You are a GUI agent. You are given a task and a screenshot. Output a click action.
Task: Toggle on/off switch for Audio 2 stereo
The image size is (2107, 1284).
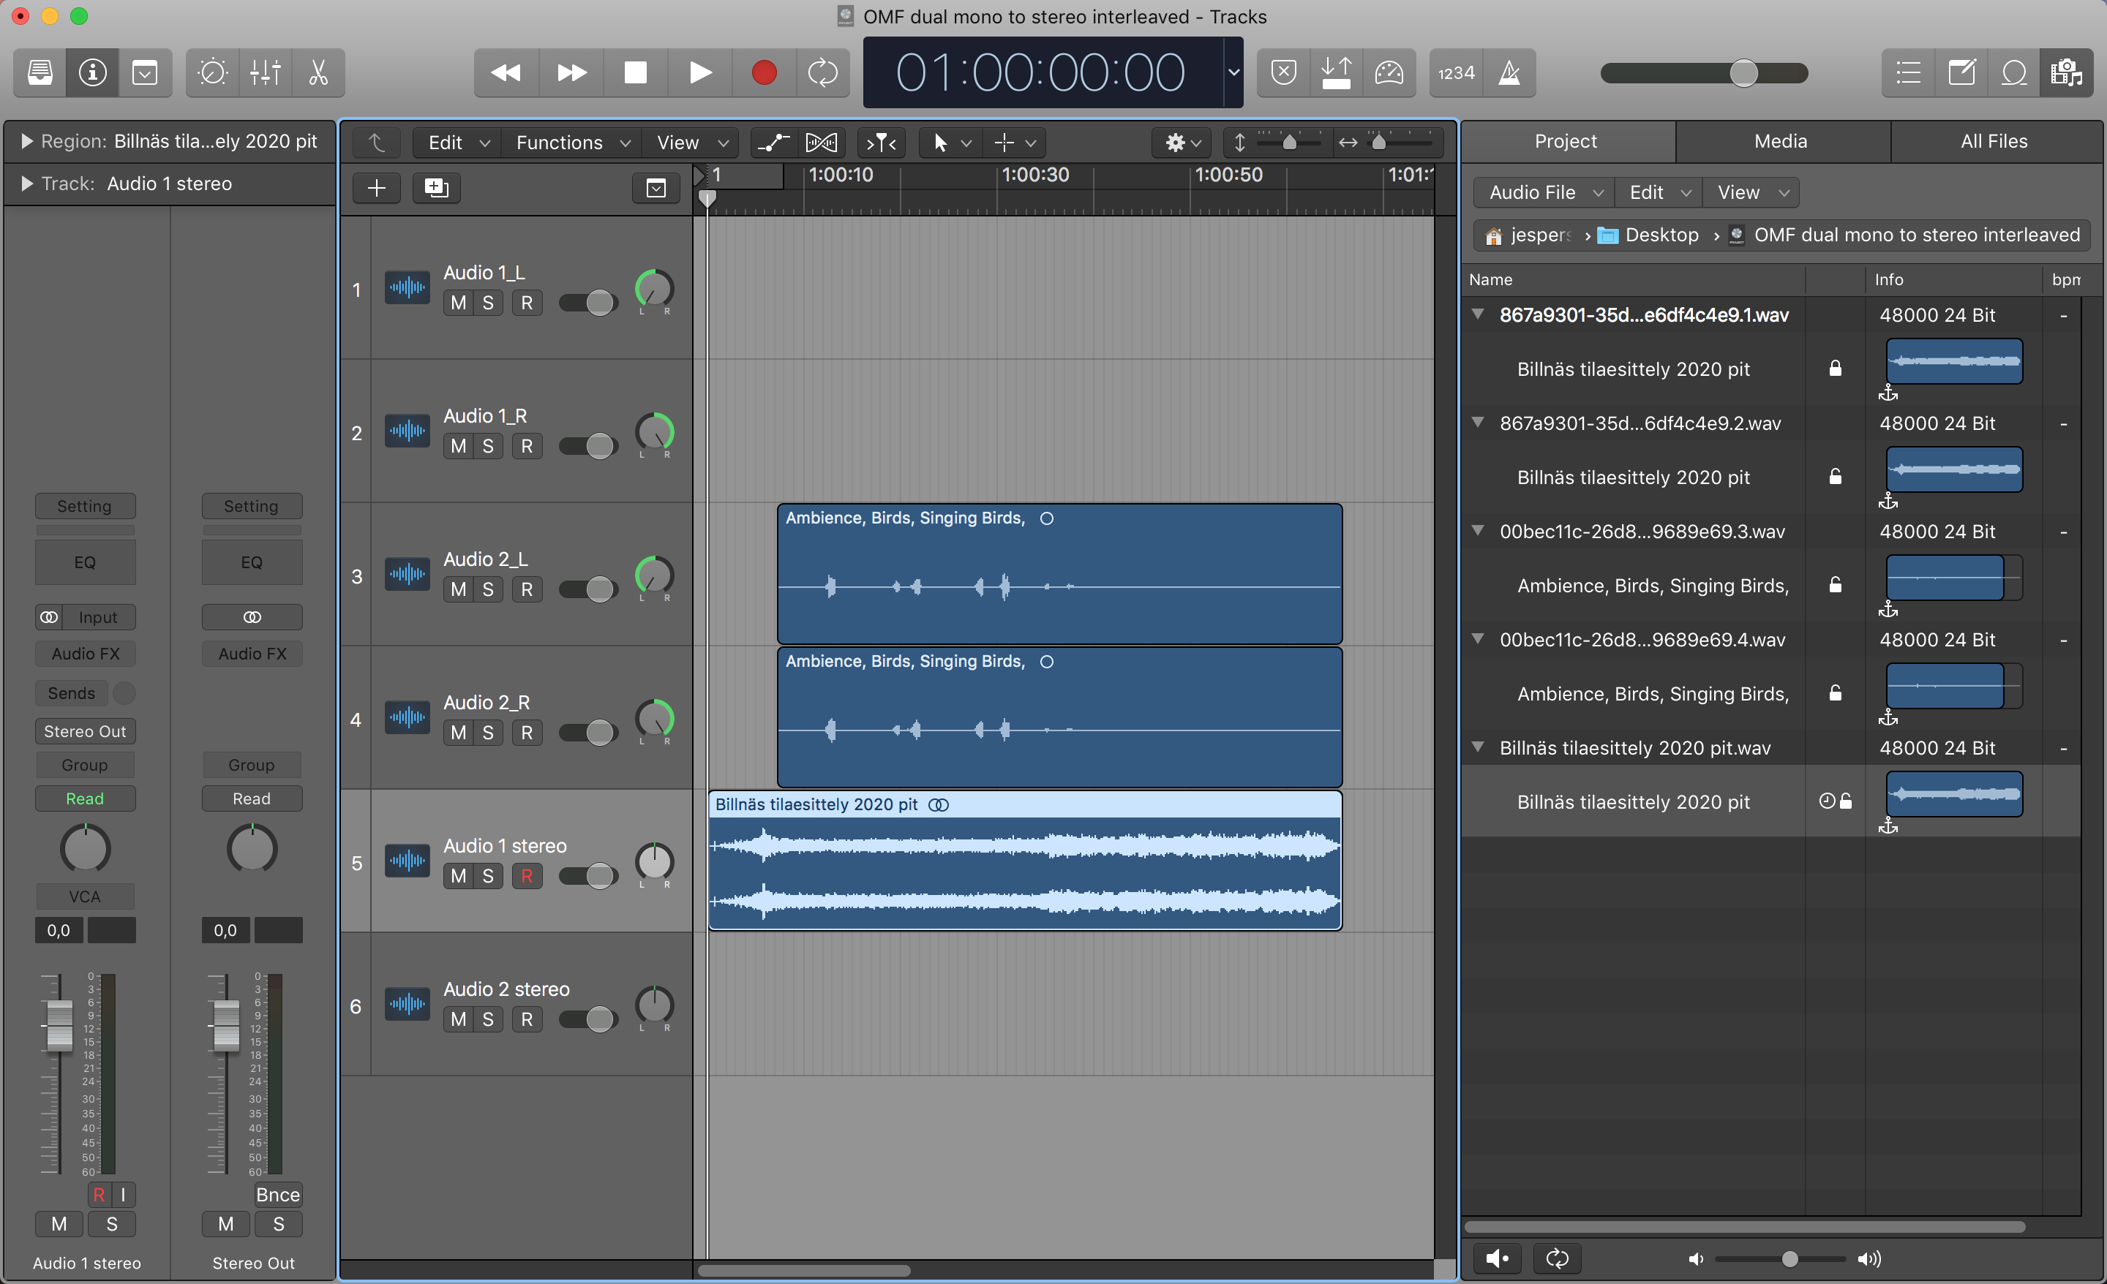(588, 1019)
